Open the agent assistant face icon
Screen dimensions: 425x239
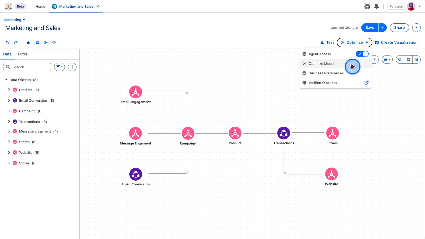[367, 6]
